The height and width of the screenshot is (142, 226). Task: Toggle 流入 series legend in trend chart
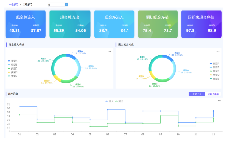(x=109, y=101)
